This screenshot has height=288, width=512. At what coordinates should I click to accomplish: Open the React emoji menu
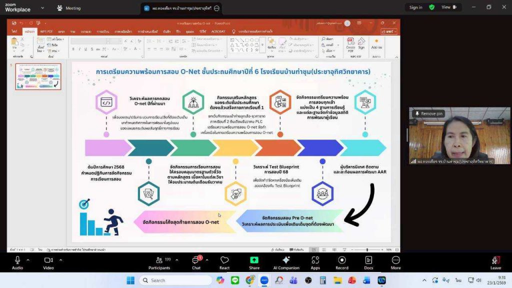[224, 262]
